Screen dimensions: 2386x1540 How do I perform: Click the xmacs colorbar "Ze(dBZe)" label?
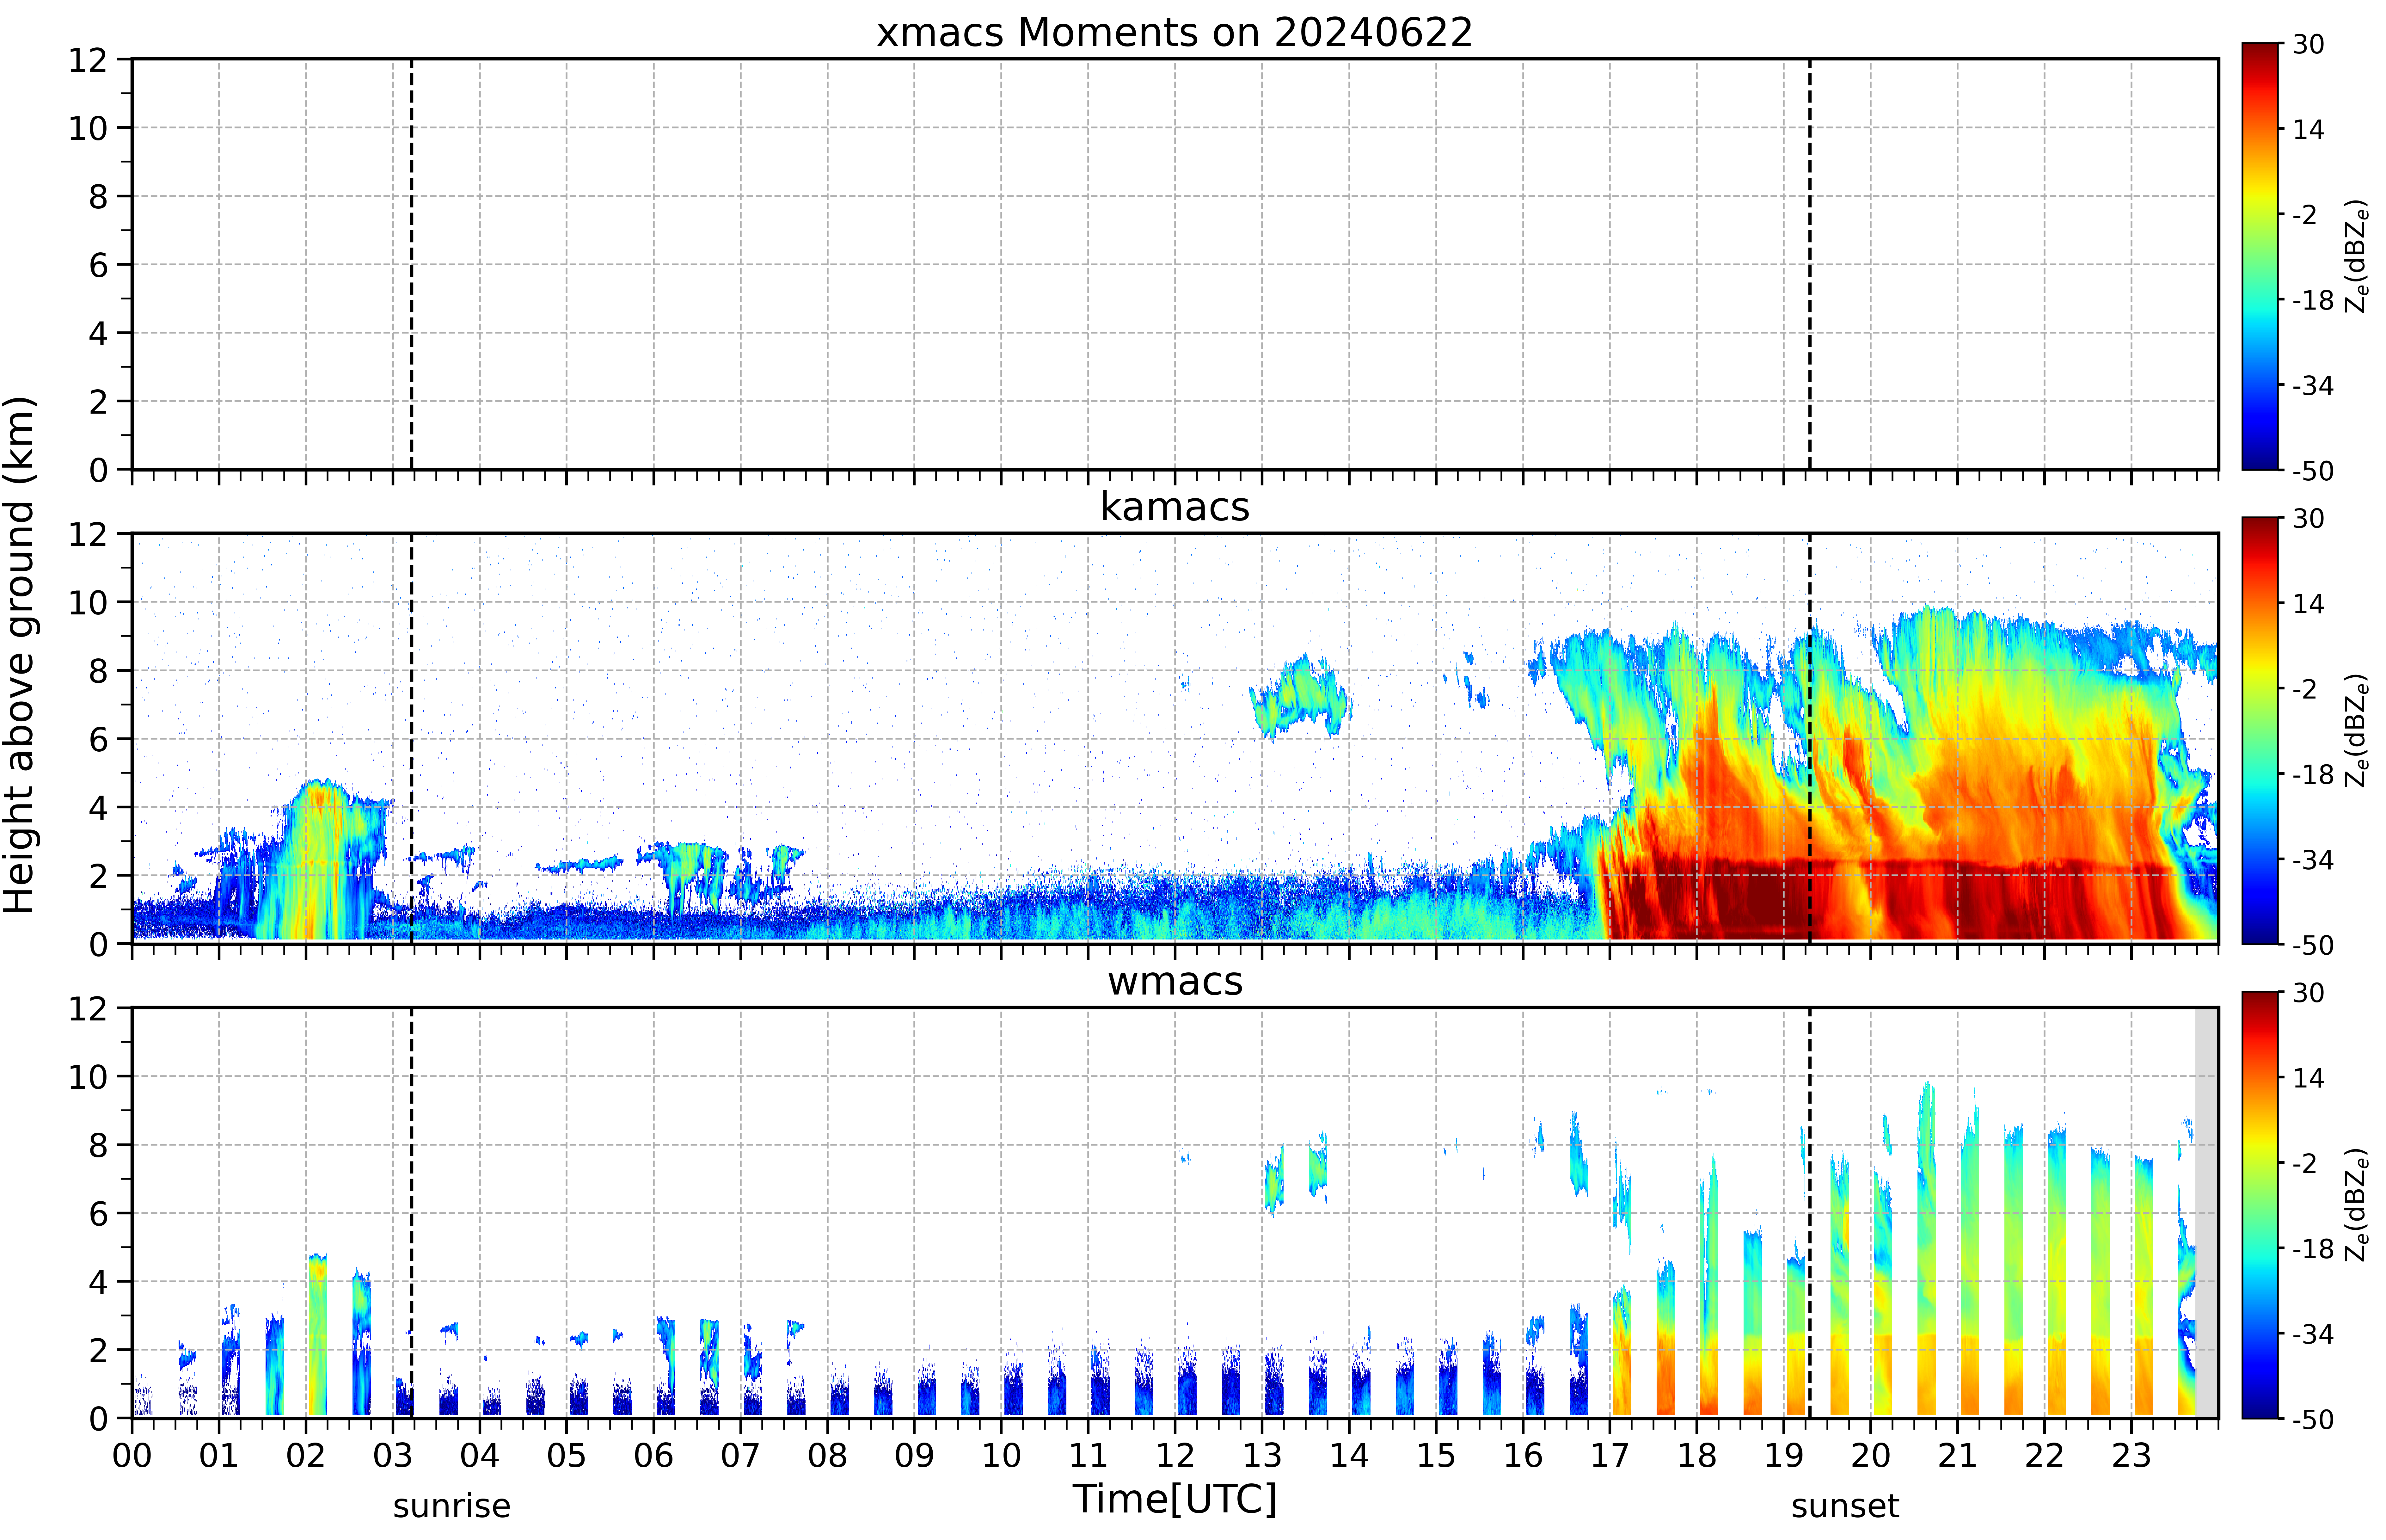click(x=2357, y=256)
